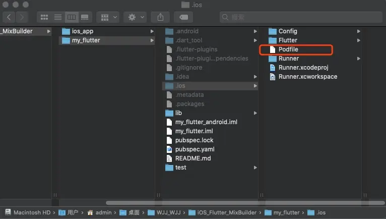
Task: Expand the Config folder arrow
Action: tap(359, 31)
